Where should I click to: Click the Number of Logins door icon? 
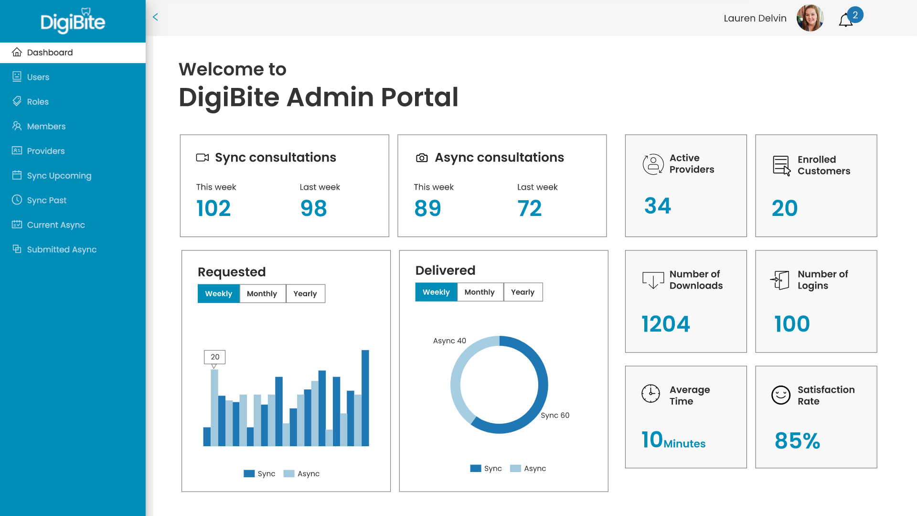click(779, 280)
